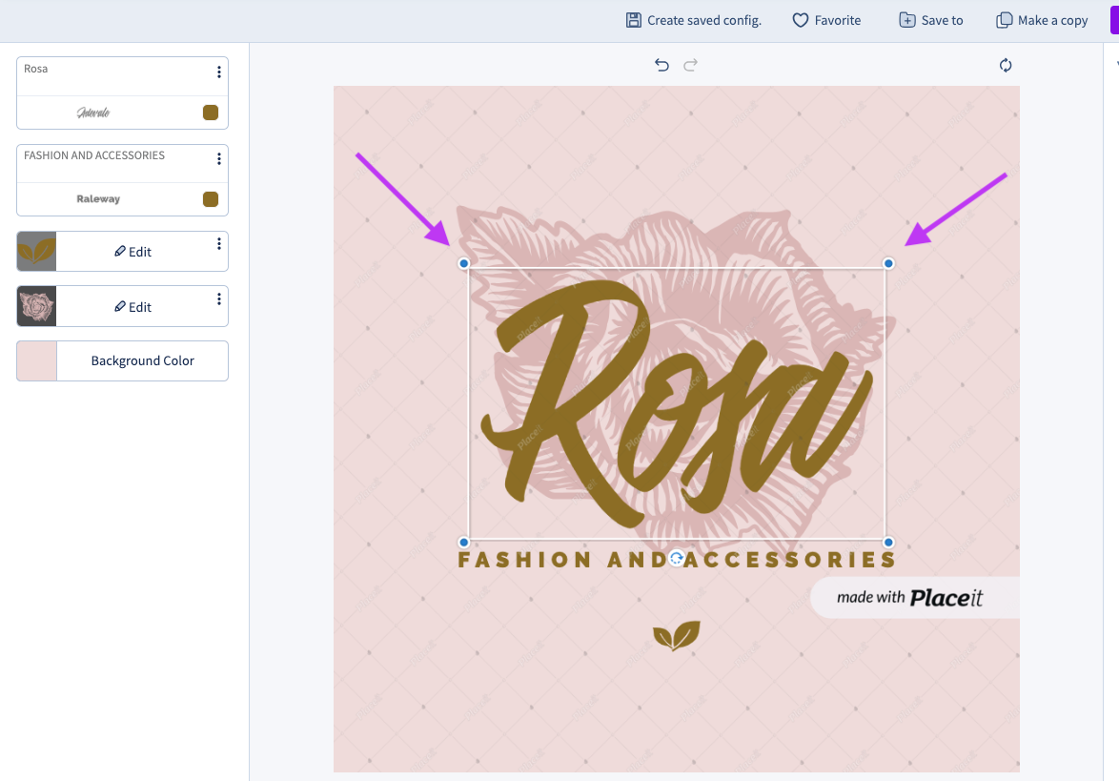Click the refresh/reset icon above canvas
Image resolution: width=1119 pixels, height=781 pixels.
1006,65
